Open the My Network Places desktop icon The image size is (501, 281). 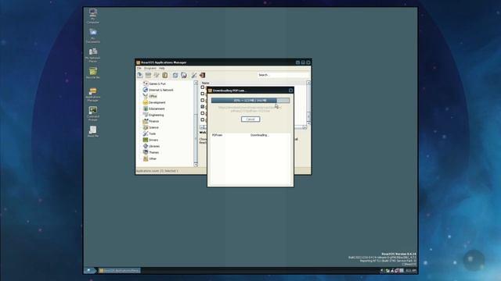pyautogui.click(x=93, y=55)
